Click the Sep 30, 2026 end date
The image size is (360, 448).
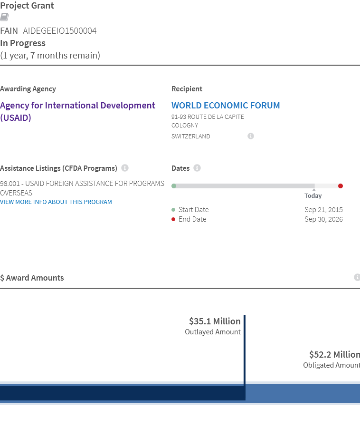tap(323, 219)
